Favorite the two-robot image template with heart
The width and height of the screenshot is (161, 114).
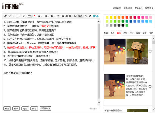click(x=150, y=51)
